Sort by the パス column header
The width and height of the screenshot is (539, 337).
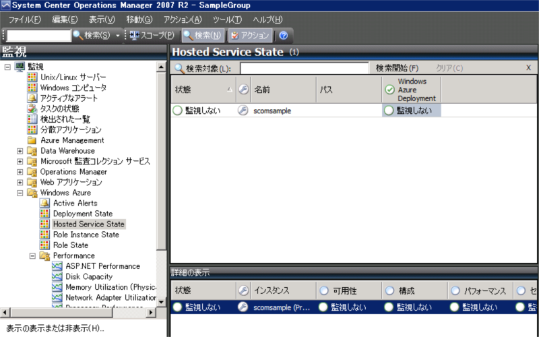tap(349, 90)
